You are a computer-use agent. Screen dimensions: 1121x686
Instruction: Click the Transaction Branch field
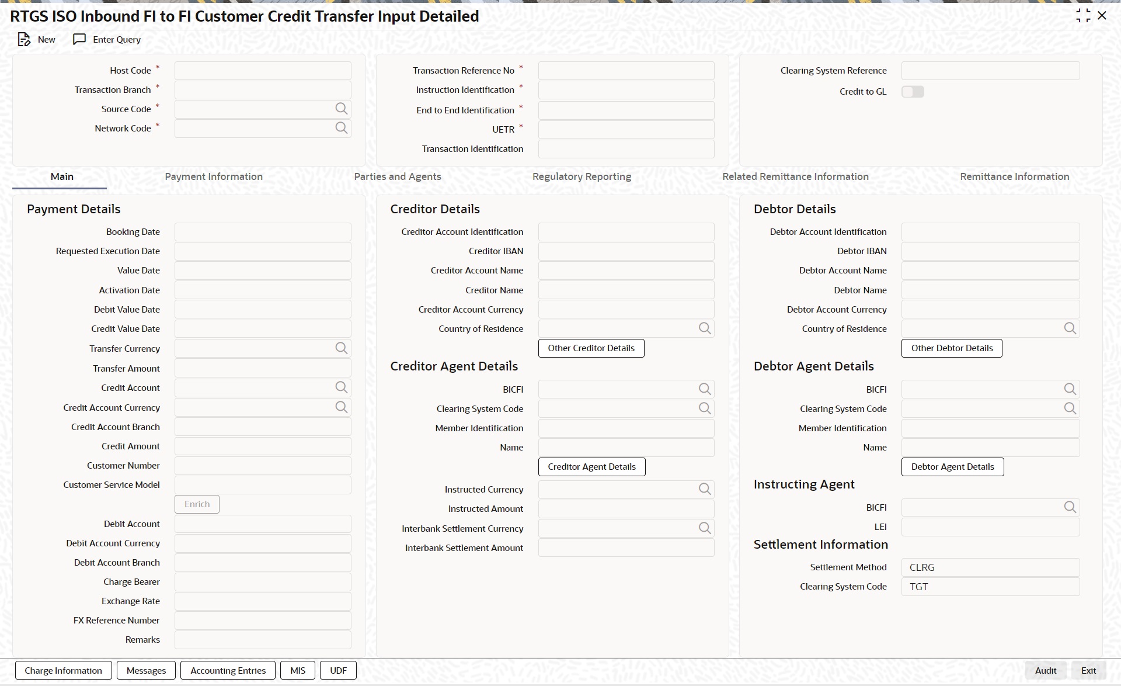(263, 90)
